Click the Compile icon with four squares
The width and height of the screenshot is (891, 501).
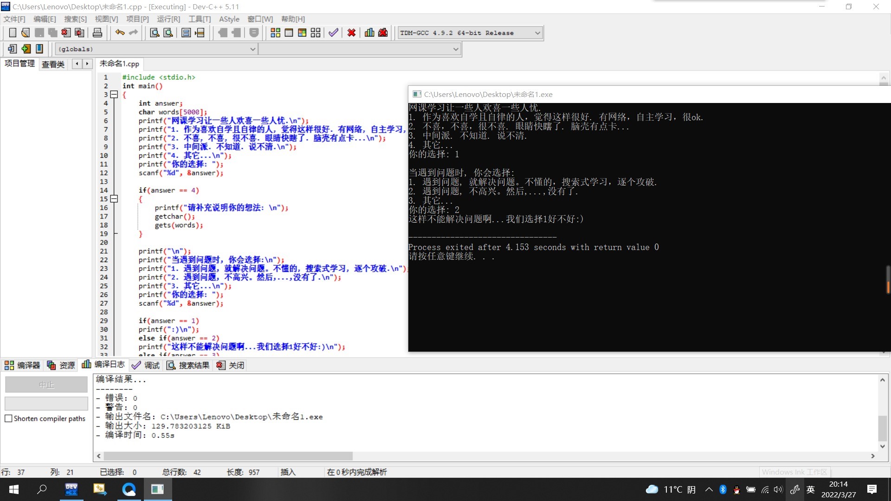tap(275, 33)
